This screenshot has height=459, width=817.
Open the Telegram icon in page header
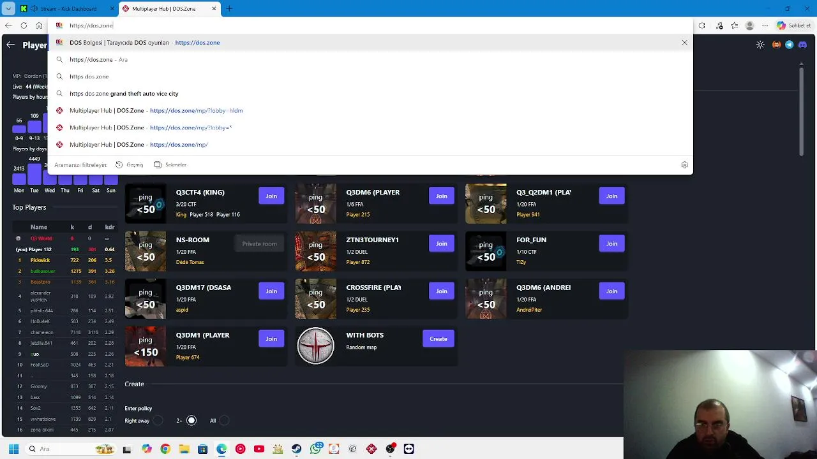[789, 45]
